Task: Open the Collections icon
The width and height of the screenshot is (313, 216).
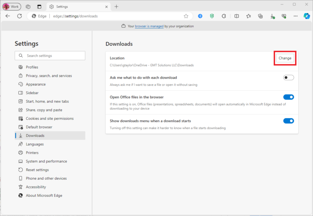Action: [260, 16]
